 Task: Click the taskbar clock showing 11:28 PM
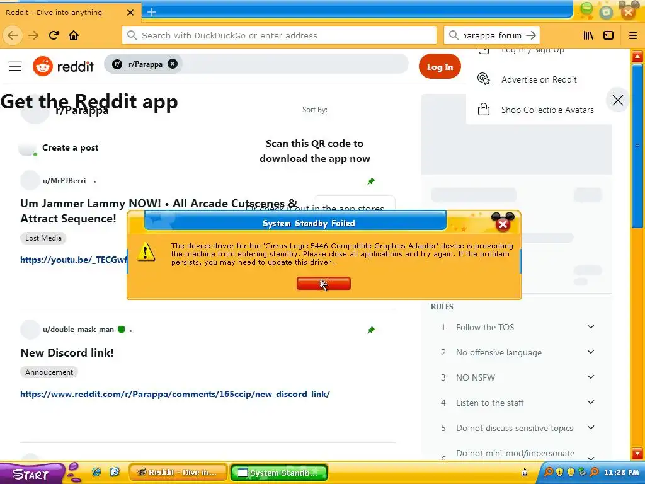[622, 473]
